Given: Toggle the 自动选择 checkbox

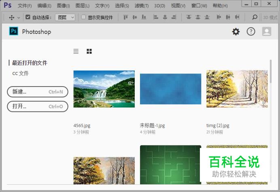Looking at the screenshot, I should pyautogui.click(x=28, y=17).
